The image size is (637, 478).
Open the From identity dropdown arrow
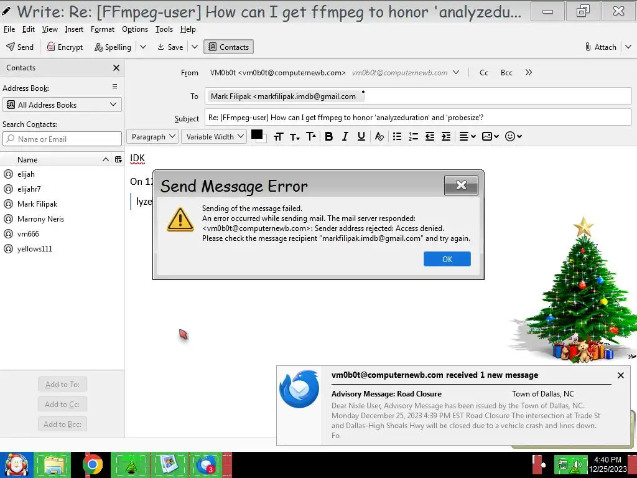pyautogui.click(x=456, y=73)
